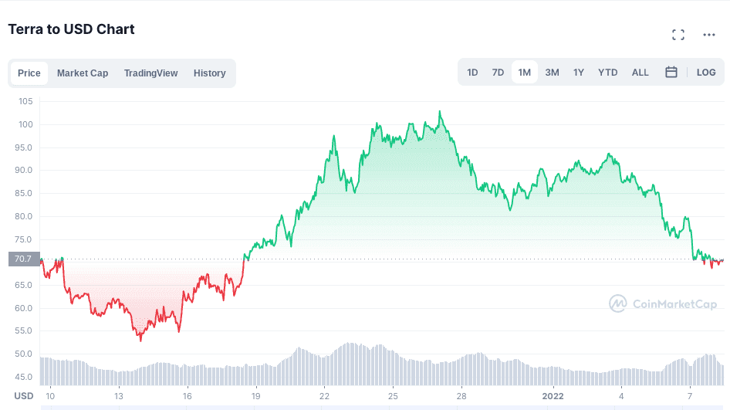
Task: Switch to the Market Cap tab
Action: click(x=83, y=73)
